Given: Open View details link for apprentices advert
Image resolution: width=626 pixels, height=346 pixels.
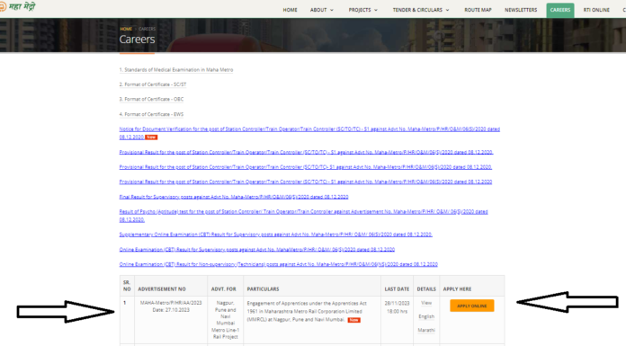Looking at the screenshot, I should (x=426, y=303).
